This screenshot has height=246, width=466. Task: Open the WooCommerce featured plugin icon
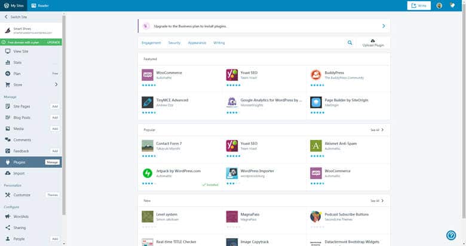(x=148, y=75)
